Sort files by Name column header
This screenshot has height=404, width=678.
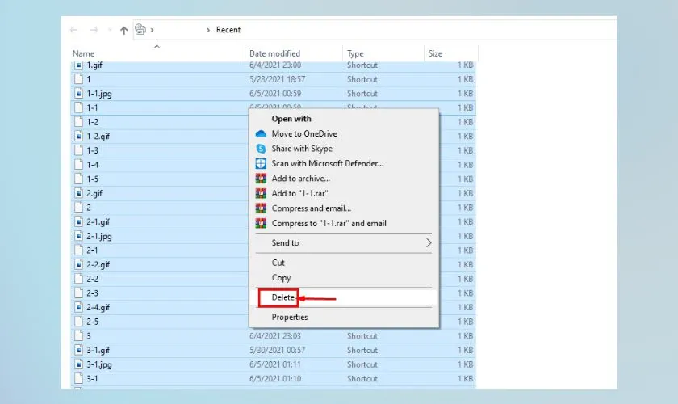(84, 53)
